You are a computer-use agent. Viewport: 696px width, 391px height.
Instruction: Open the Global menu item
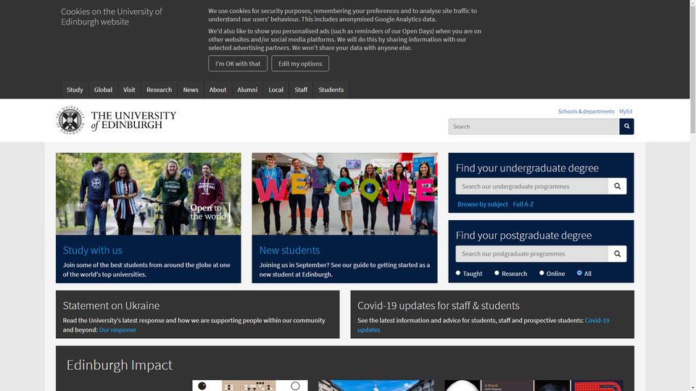(103, 90)
